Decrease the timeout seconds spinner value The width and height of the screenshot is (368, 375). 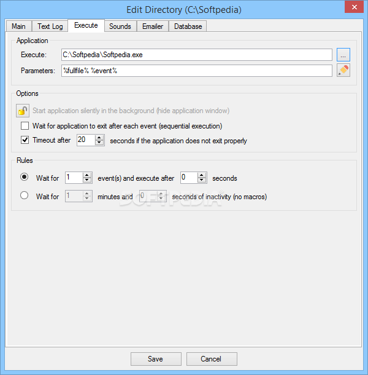click(99, 143)
